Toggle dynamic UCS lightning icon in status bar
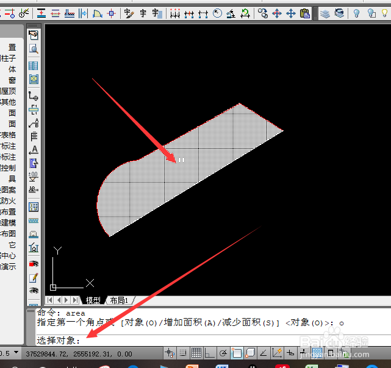Viewport: 391px width, 368px height. pyautogui.click(x=277, y=353)
